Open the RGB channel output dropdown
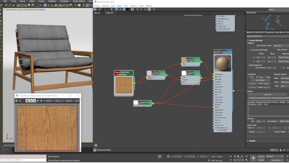Viewport: 289px width, 163px height. 285,86
